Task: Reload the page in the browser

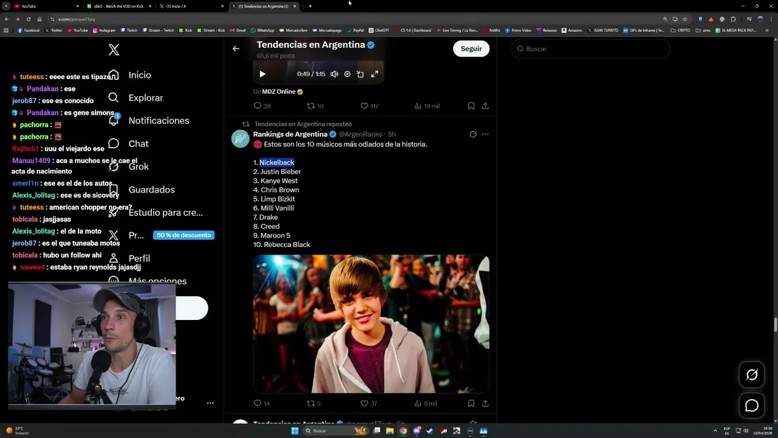Action: 28,19
